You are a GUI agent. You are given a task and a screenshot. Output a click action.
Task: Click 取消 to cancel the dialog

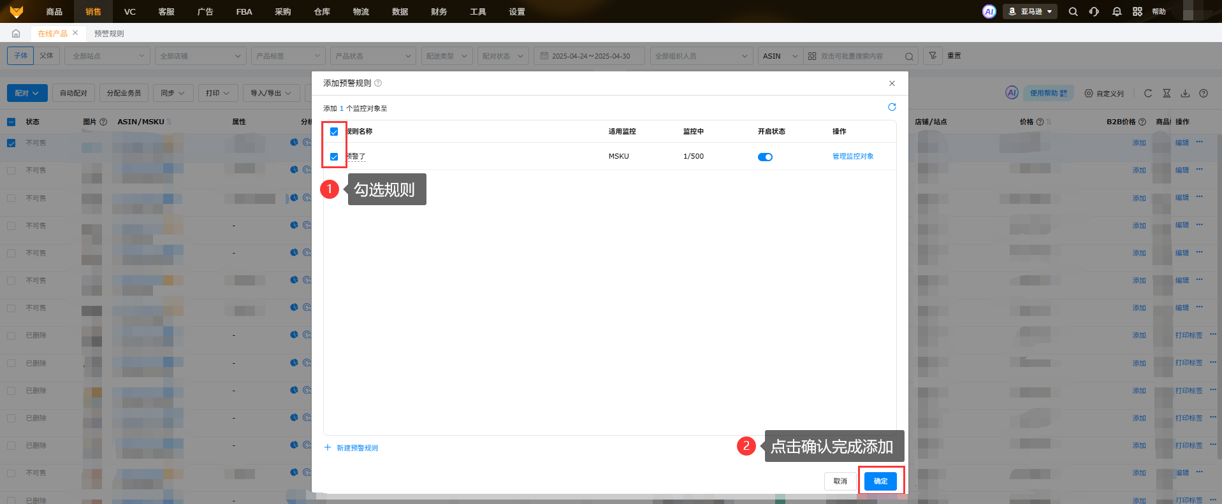pos(840,481)
